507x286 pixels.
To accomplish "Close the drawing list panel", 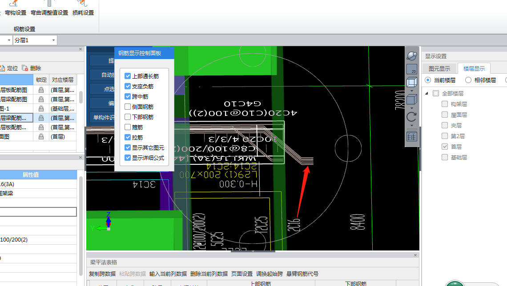I will point(80,49).
